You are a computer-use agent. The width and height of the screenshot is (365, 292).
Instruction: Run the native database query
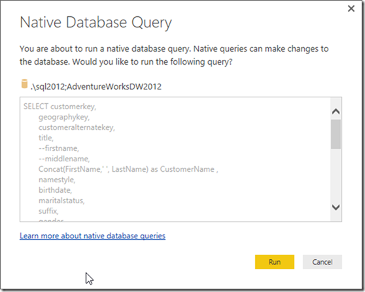tap(275, 262)
